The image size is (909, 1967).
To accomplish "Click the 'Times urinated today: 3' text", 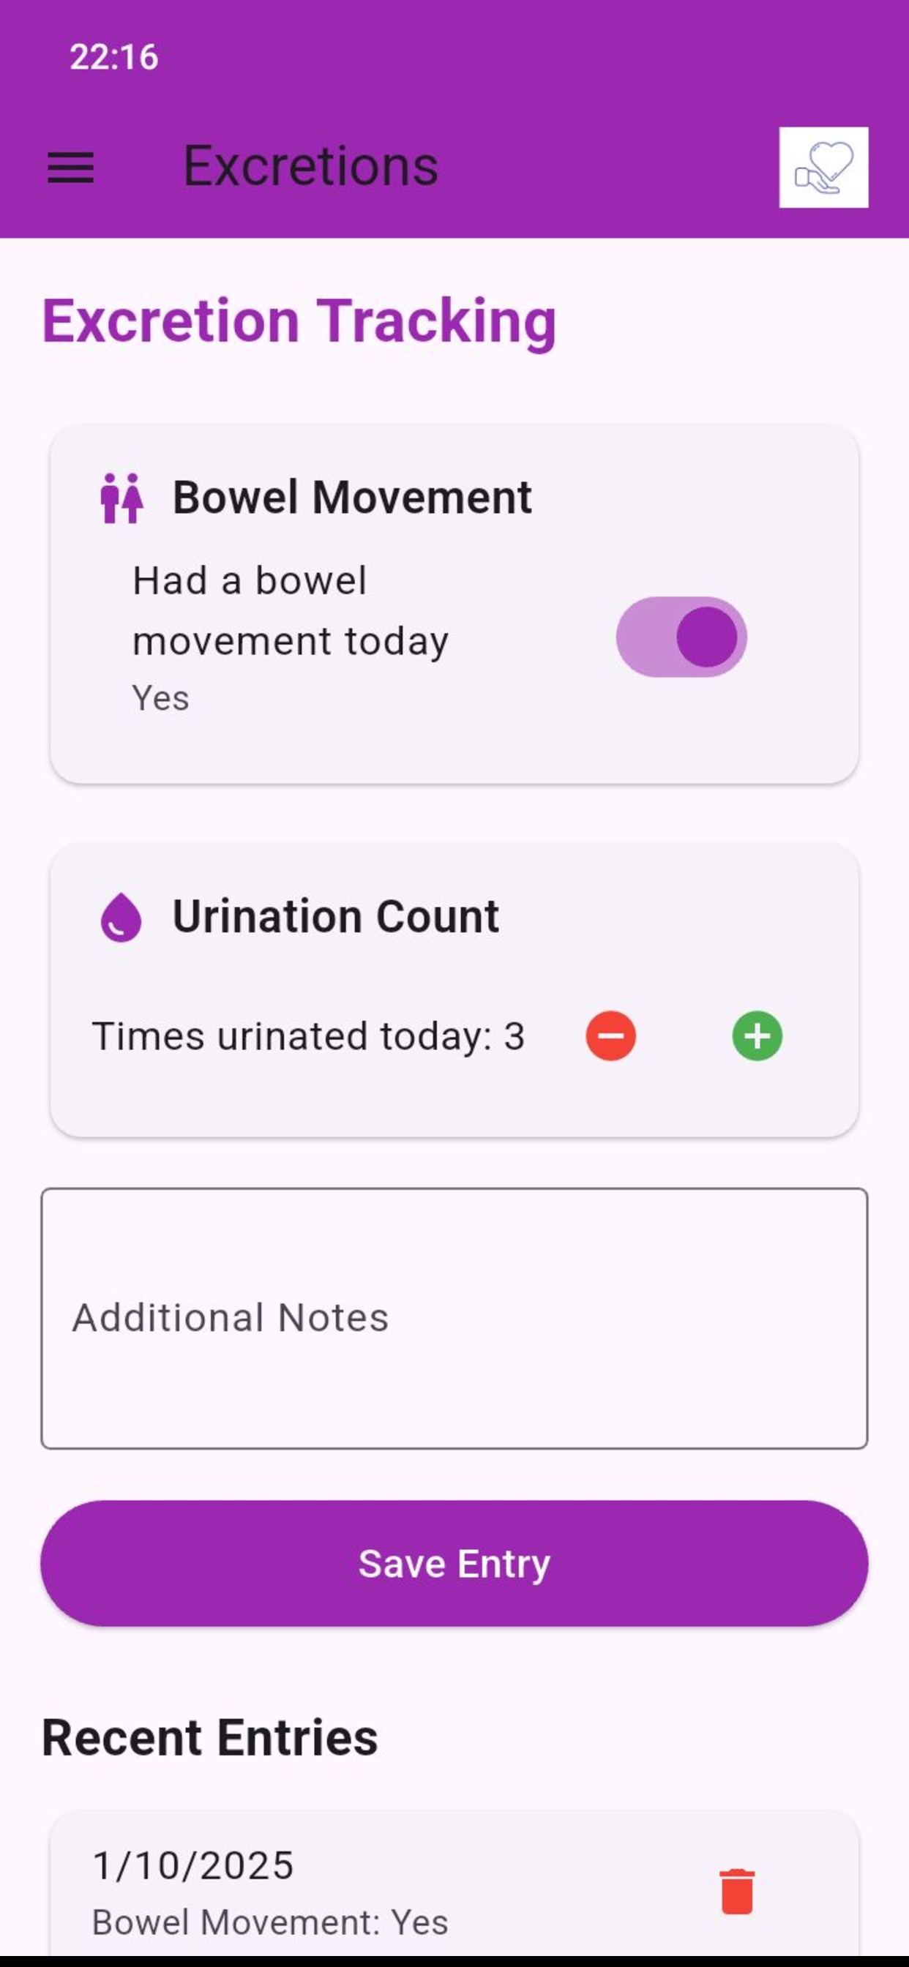I will click(x=308, y=1036).
